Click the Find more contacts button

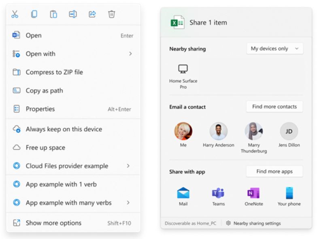[x=274, y=107]
